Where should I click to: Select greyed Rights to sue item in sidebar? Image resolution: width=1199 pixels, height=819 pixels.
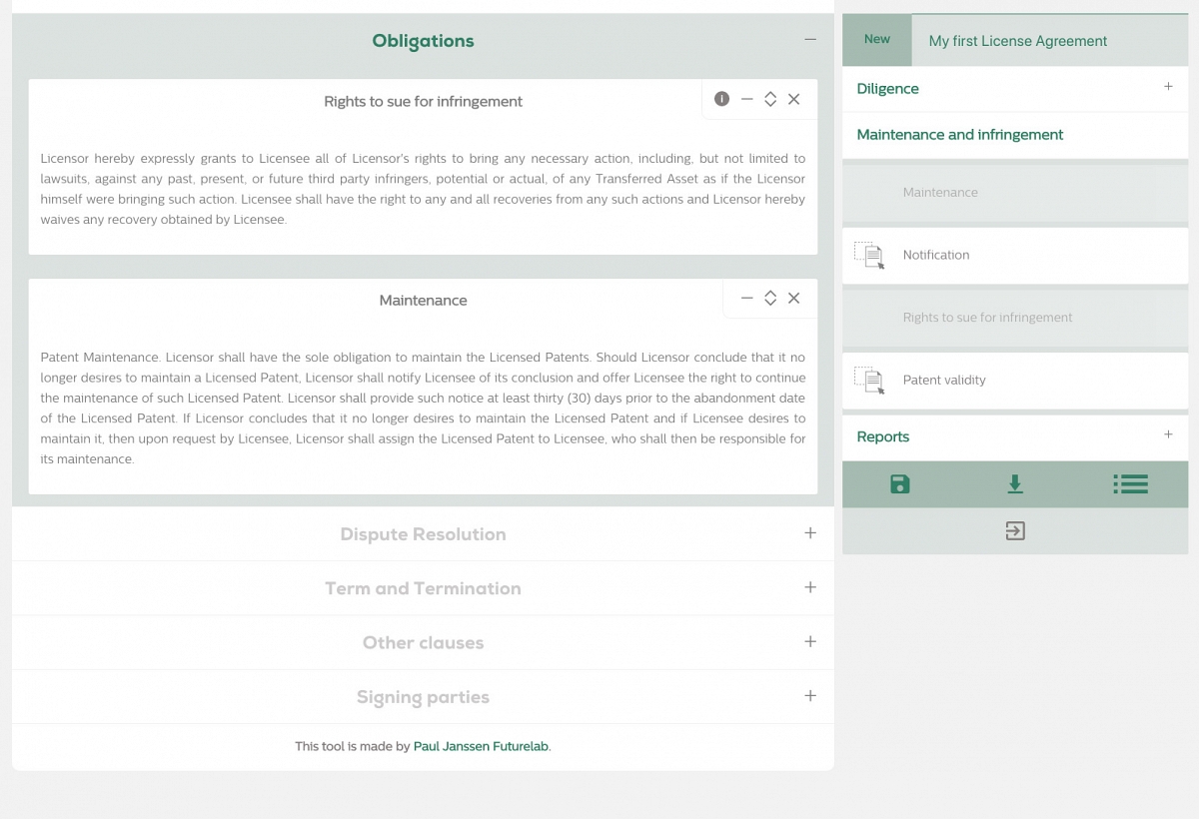pos(1015,318)
